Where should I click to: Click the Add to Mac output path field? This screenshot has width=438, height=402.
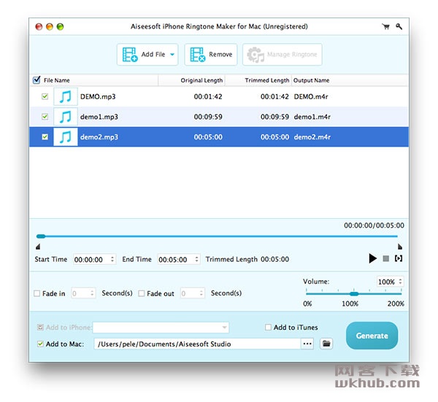point(197,344)
